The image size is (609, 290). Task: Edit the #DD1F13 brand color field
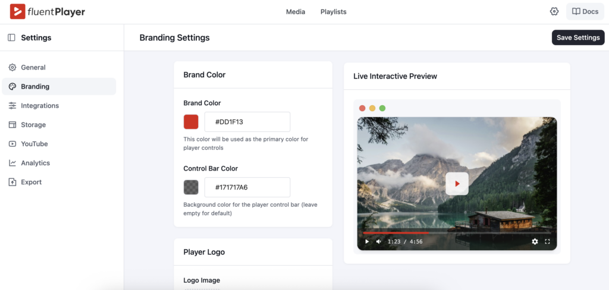(247, 122)
